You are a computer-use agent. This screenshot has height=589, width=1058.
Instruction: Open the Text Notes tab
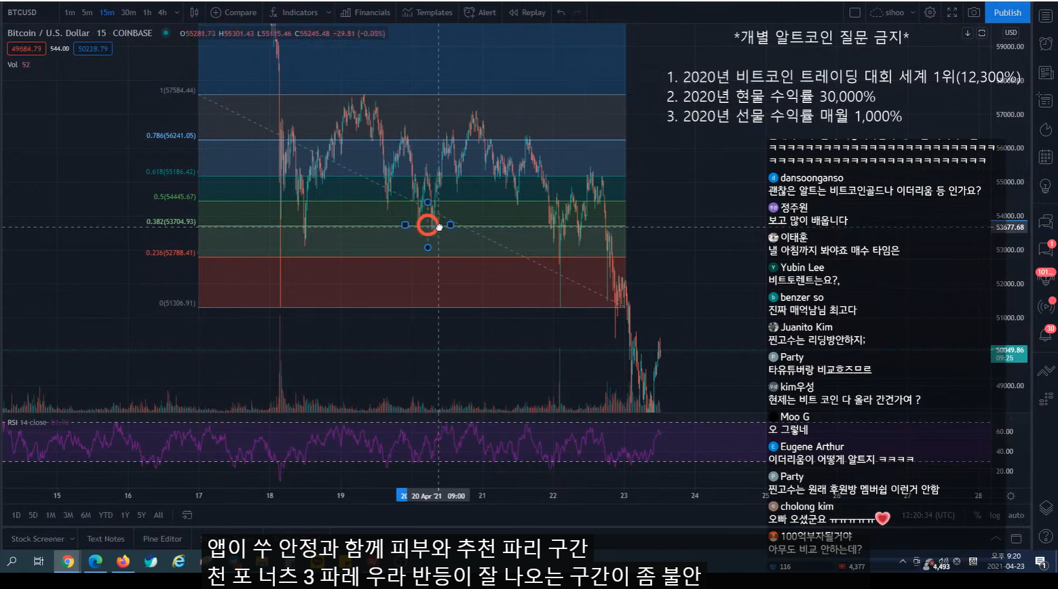tap(106, 539)
